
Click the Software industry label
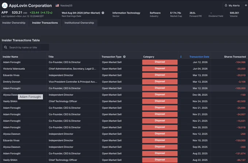(x=155, y=13)
